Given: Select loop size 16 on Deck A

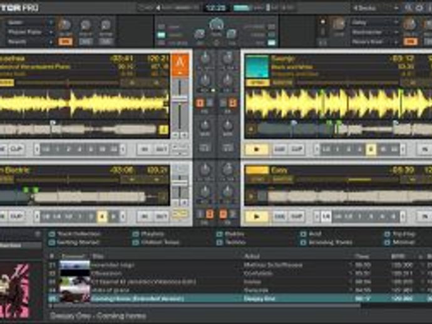Looking at the screenshot, I should (x=102, y=149).
